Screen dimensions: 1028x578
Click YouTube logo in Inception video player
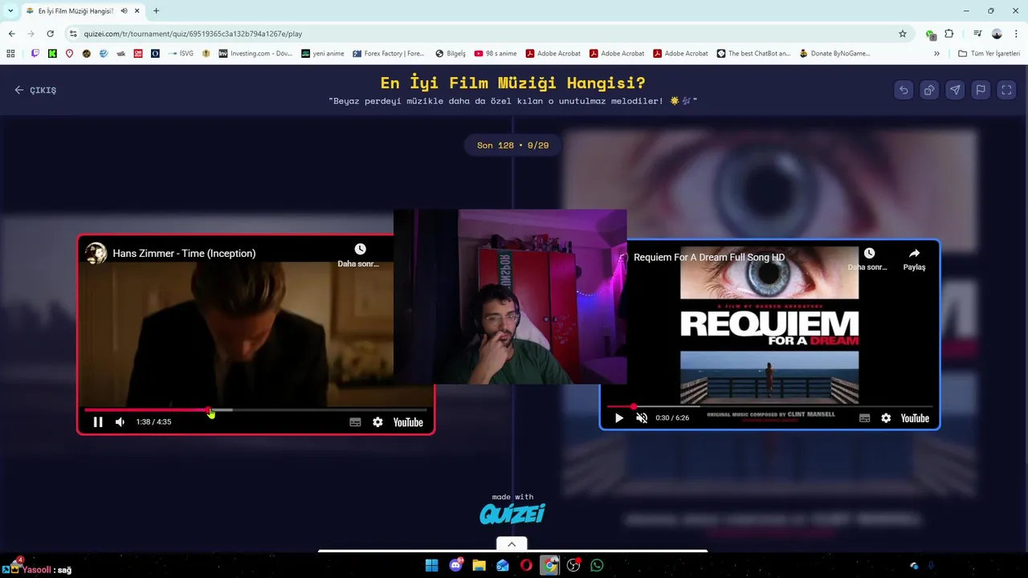[x=408, y=422]
